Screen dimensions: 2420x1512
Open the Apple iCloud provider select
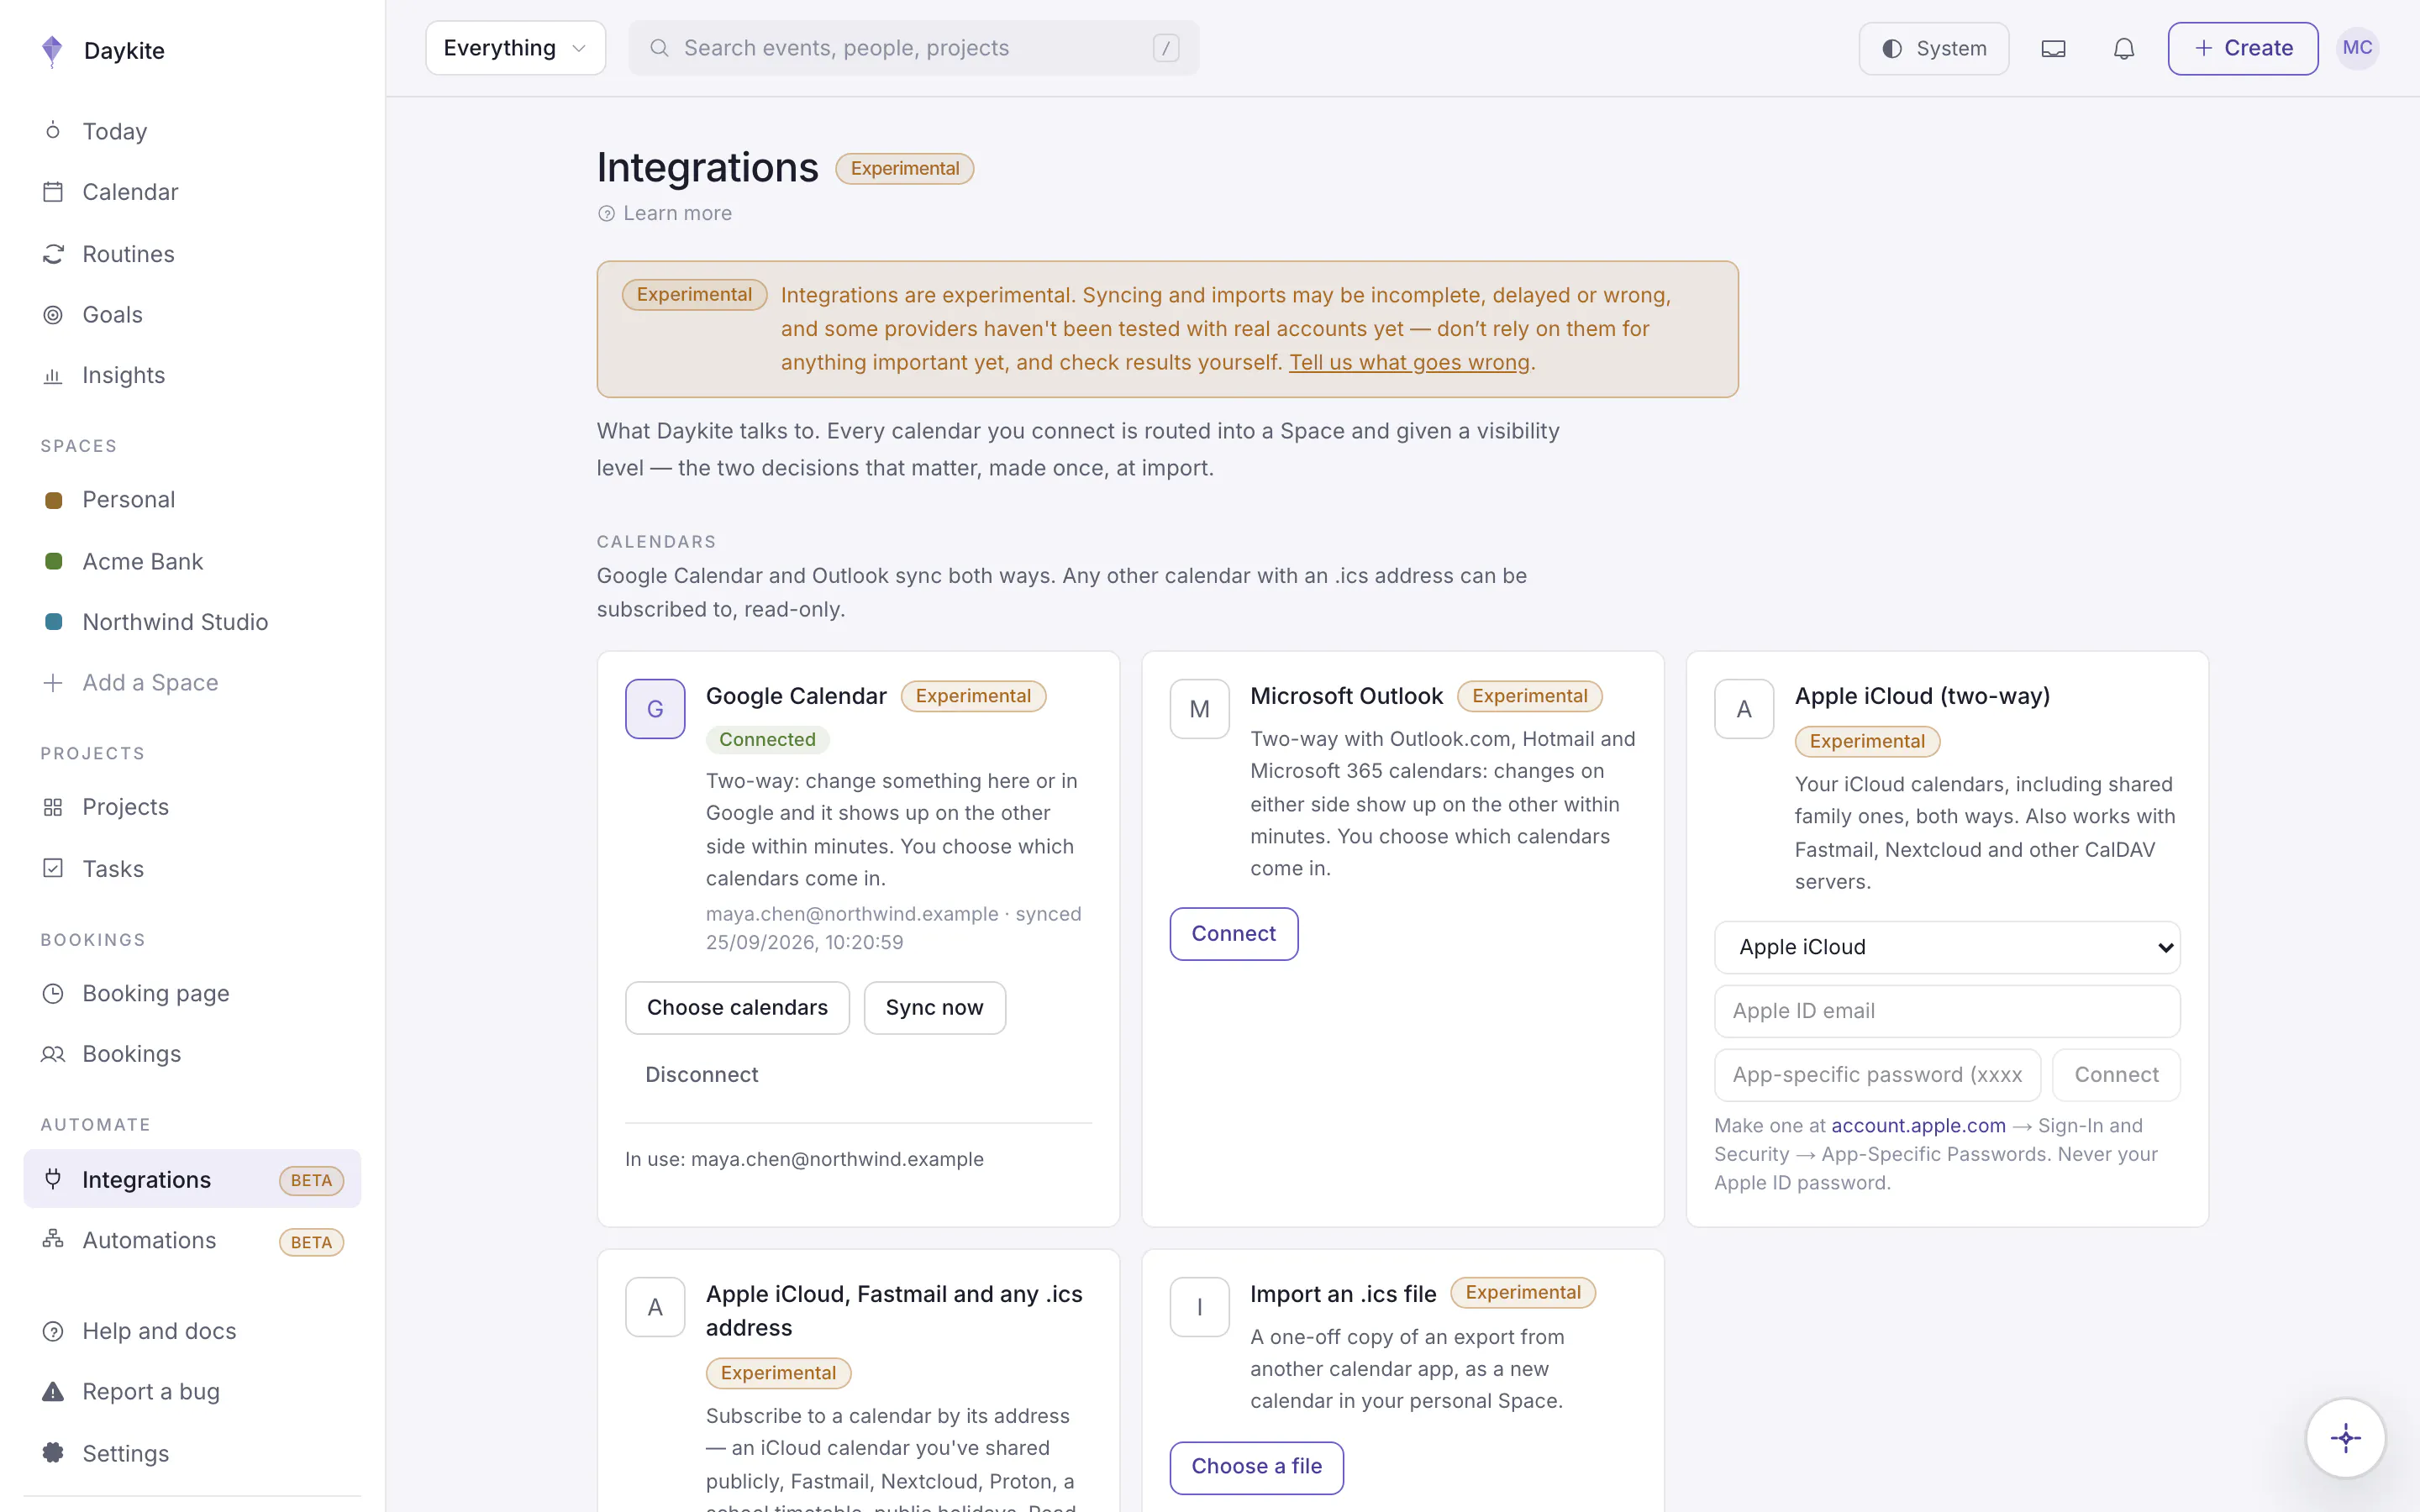point(1947,947)
